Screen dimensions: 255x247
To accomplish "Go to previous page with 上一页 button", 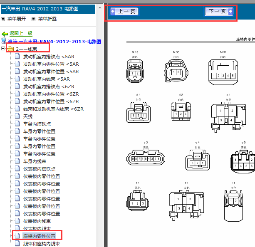I will click(124, 11).
